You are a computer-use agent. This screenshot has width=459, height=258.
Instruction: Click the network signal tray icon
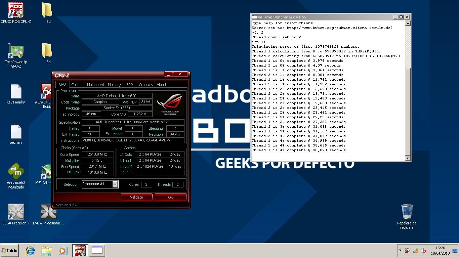point(415,251)
